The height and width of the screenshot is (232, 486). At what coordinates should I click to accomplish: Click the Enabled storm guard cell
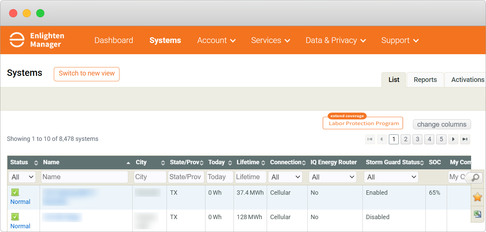pyautogui.click(x=377, y=193)
